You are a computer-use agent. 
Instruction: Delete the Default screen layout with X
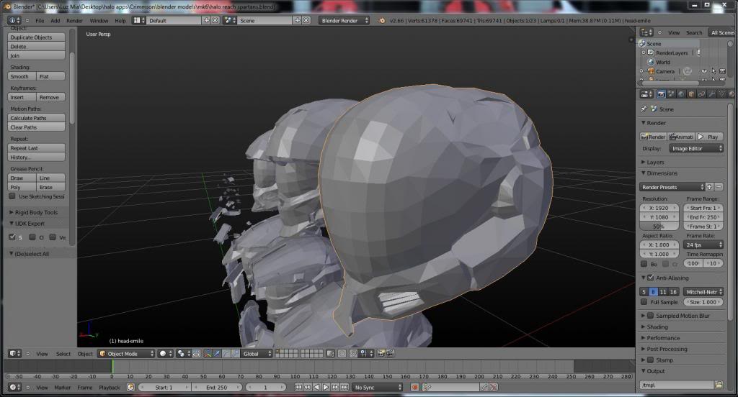coord(215,21)
